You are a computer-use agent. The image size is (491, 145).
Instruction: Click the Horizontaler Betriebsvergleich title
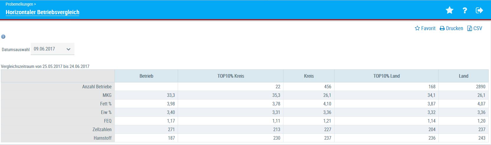43,12
